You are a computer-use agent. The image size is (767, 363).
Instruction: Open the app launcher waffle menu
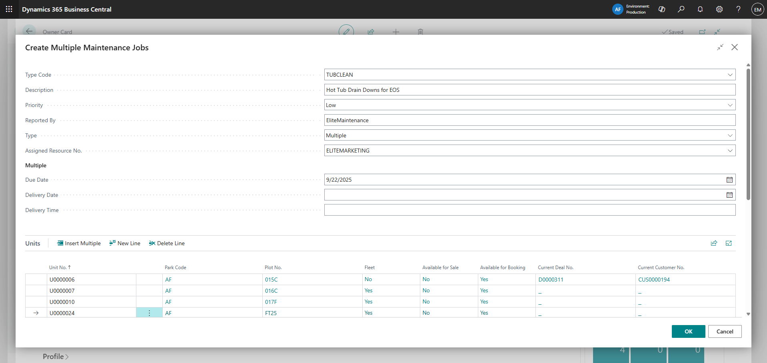pos(9,9)
